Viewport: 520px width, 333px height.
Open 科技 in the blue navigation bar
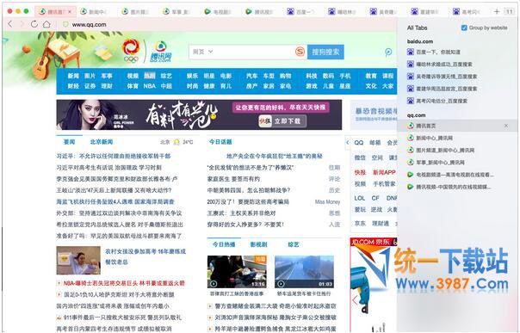(312, 76)
